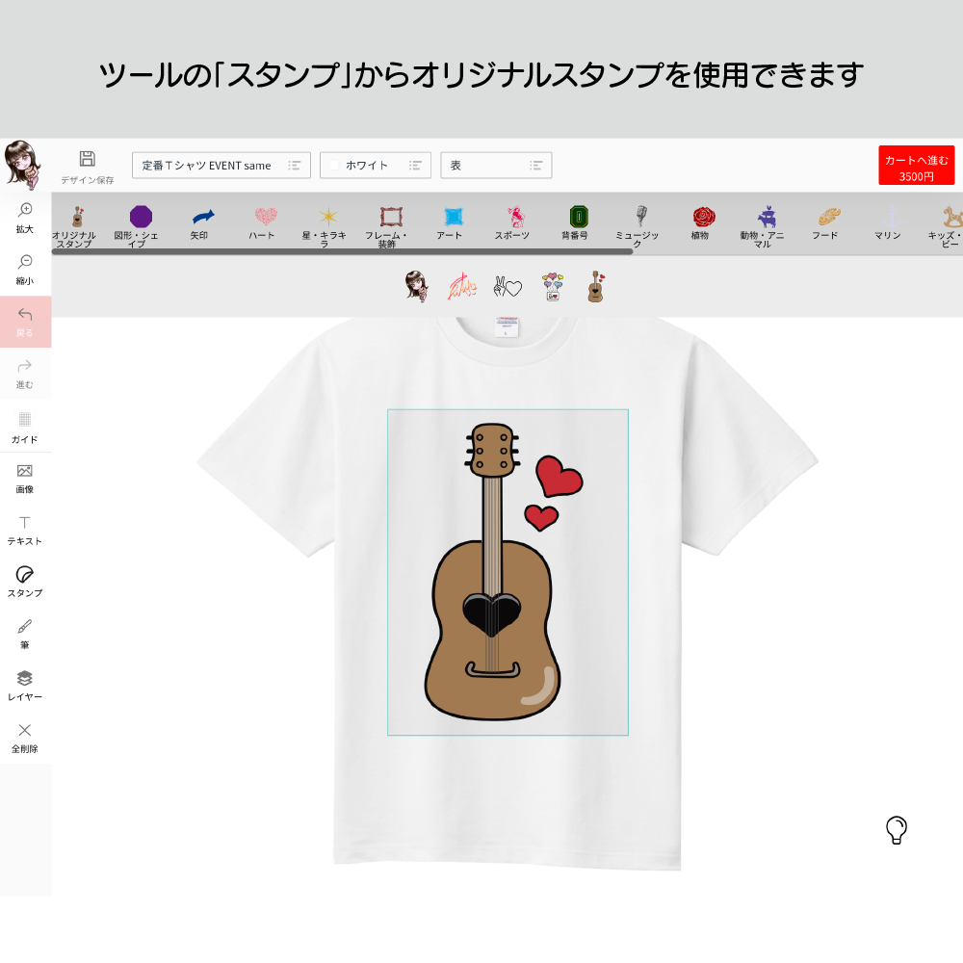The height and width of the screenshot is (963, 963).
Task: Open the 表 side selection dropdown
Action: click(x=496, y=166)
